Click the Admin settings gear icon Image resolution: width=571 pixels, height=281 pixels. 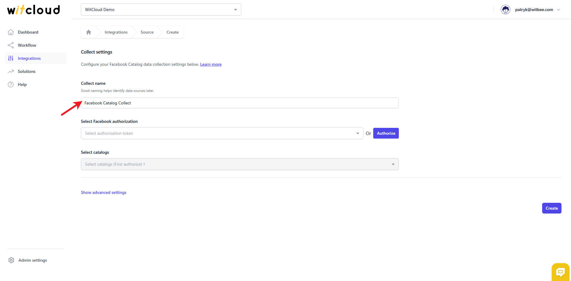(x=11, y=260)
